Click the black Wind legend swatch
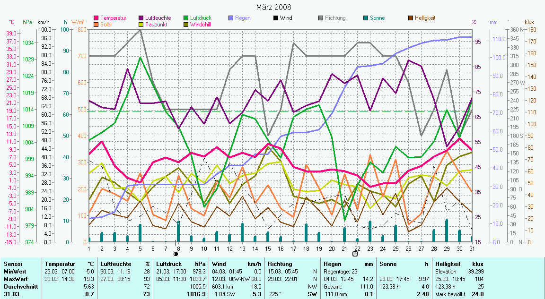Viewport: 545px width, 299px height. pyautogui.click(x=276, y=18)
